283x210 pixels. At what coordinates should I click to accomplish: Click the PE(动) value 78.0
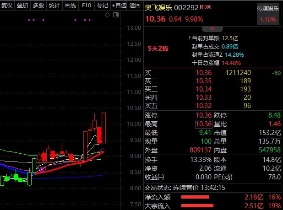pyautogui.click(x=274, y=177)
